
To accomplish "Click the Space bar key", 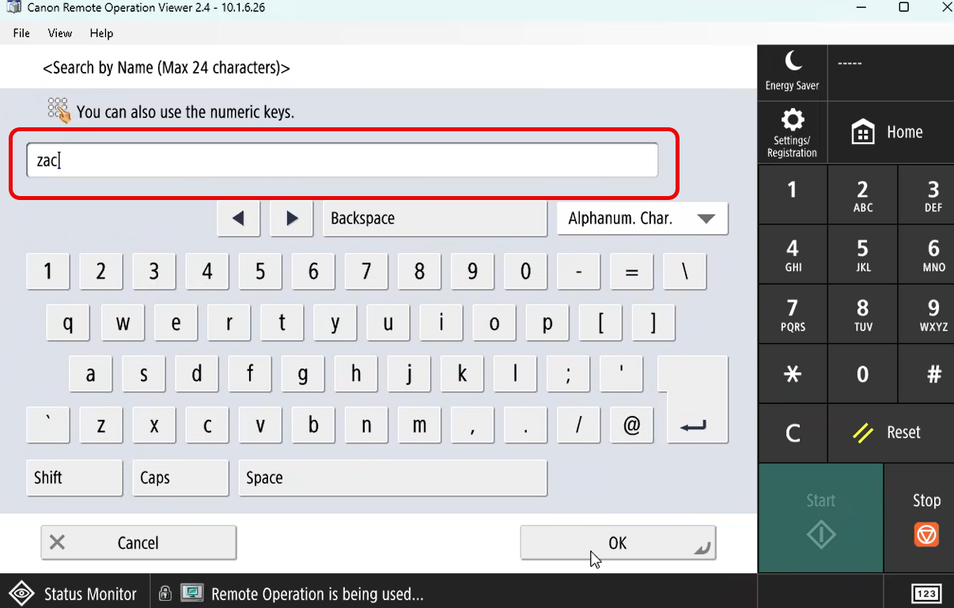I will (x=392, y=478).
